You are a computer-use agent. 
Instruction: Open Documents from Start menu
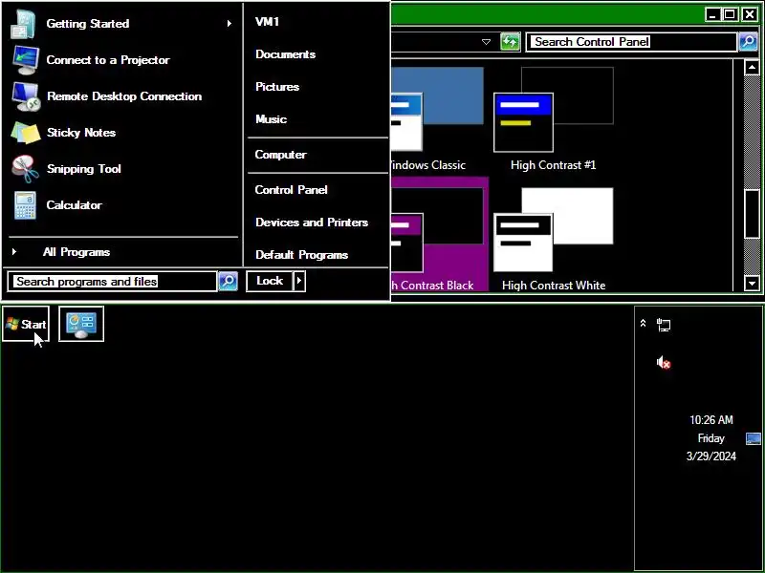coord(285,54)
